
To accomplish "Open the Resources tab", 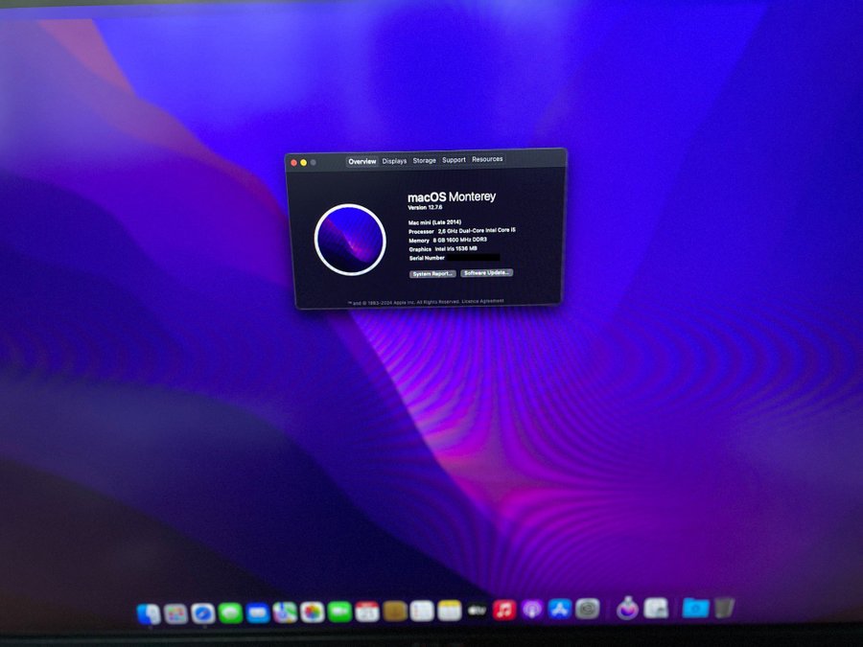I will point(487,159).
